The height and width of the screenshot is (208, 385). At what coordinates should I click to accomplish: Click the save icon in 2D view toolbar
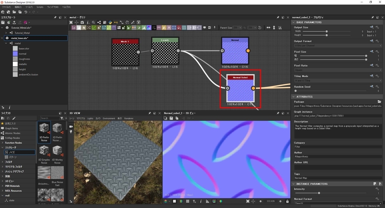(171, 118)
